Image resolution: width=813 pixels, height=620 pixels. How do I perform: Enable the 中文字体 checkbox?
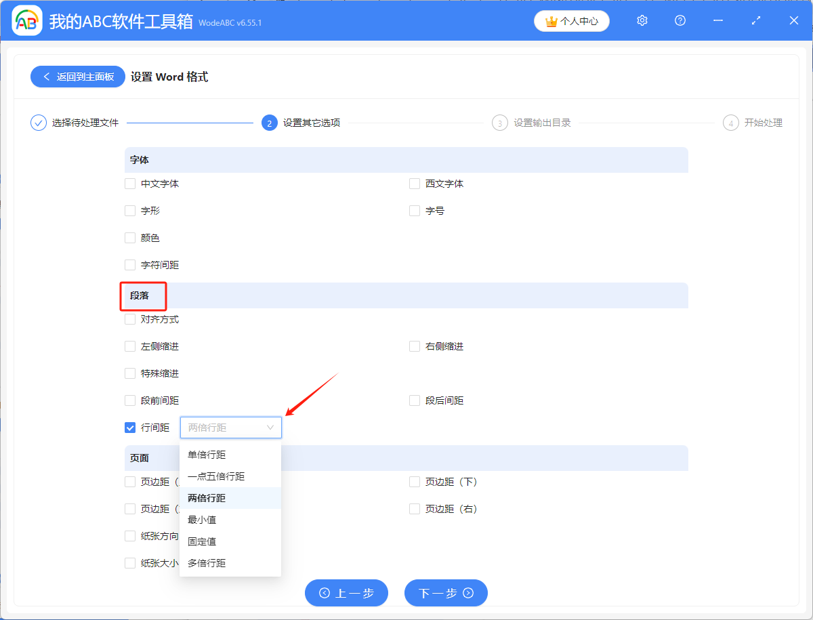129,183
